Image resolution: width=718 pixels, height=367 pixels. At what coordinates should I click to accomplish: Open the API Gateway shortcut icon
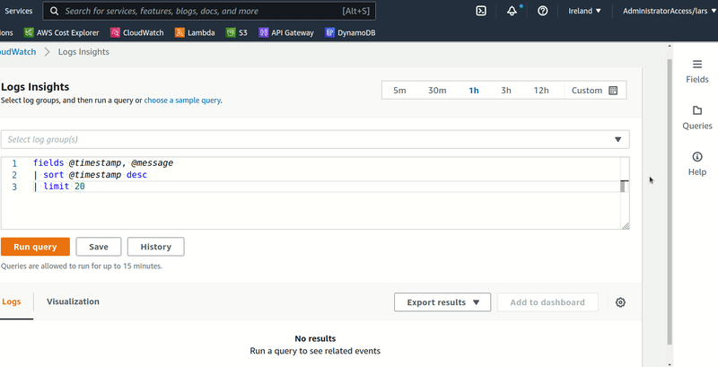pyautogui.click(x=263, y=32)
